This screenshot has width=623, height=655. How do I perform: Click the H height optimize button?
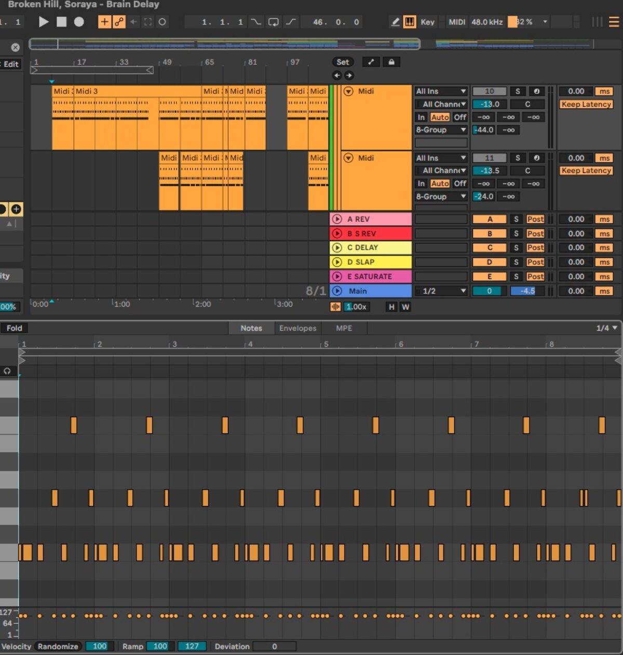coord(391,307)
